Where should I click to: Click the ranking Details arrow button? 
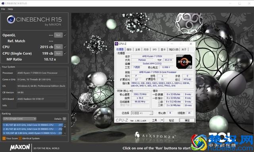[64, 119]
